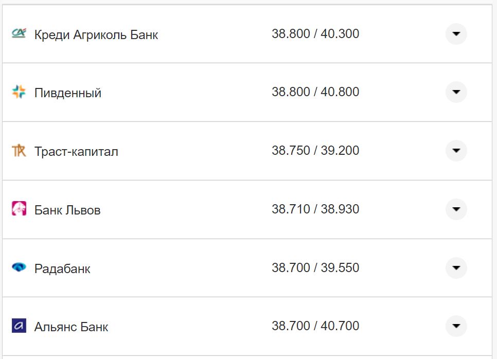Expand Банк Львов details arrow

click(x=456, y=209)
